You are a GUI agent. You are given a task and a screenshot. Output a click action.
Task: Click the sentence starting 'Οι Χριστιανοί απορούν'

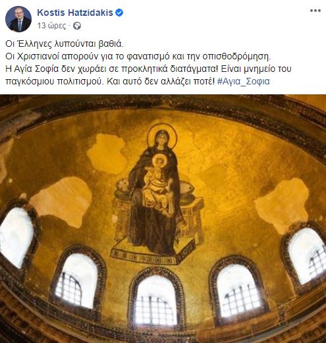click(x=138, y=57)
